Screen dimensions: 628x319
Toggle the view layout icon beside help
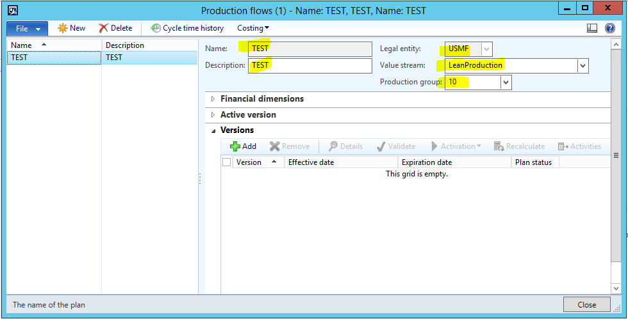[592, 28]
